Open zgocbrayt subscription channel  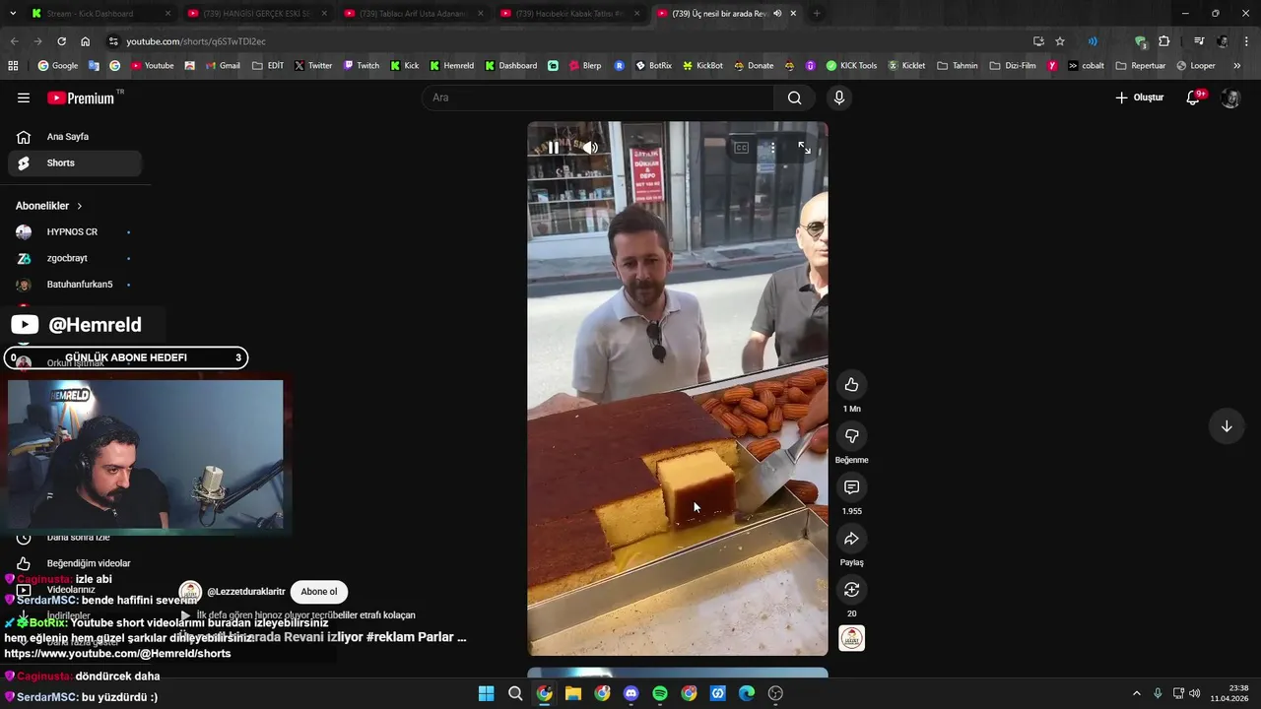(x=75, y=258)
